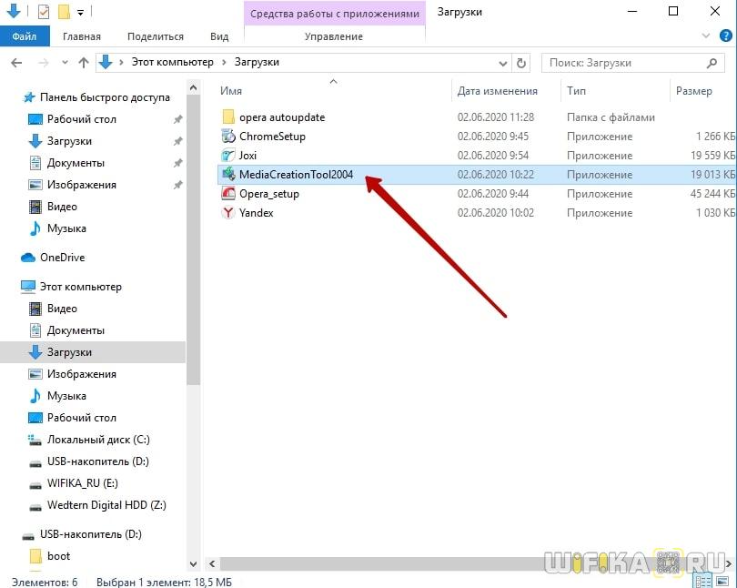Open USB-накопитель (D:) under Этот компьютер
737x588 pixels.
[x=97, y=461]
